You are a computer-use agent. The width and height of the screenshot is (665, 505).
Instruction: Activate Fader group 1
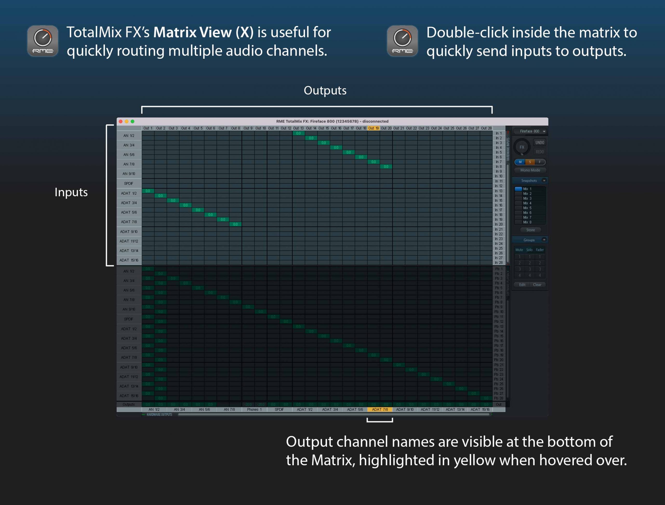coord(540,257)
